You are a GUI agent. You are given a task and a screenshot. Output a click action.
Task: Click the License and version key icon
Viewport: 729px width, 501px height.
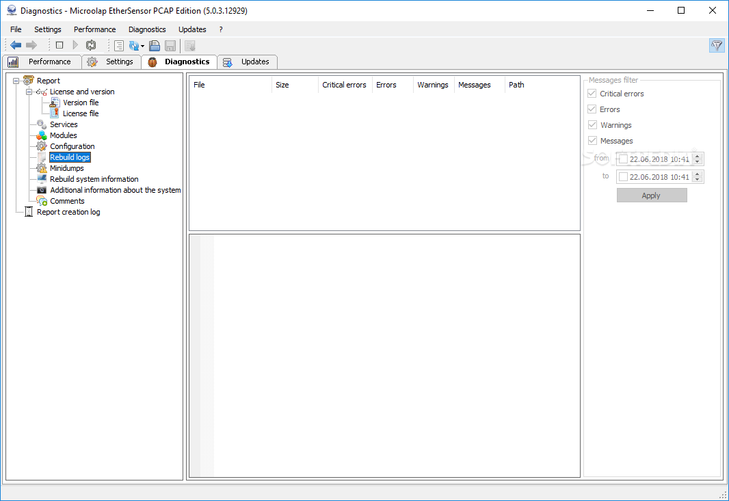pos(42,92)
